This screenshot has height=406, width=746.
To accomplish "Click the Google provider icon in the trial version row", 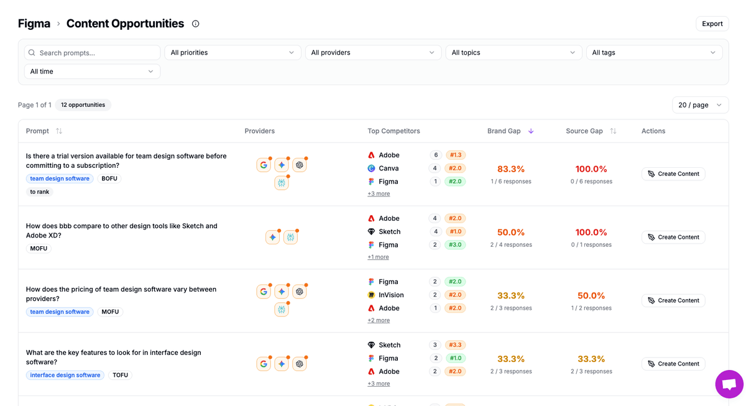I will (x=264, y=165).
